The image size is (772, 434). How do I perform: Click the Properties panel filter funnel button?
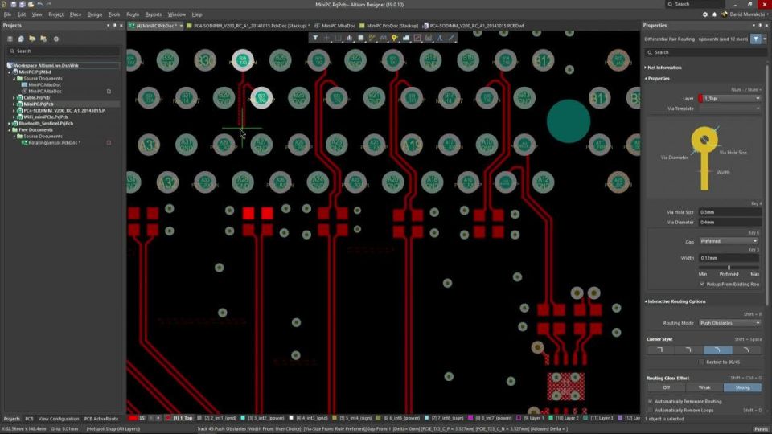756,39
